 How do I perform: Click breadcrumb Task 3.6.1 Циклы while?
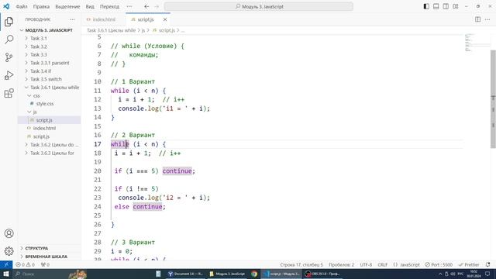tap(111, 30)
